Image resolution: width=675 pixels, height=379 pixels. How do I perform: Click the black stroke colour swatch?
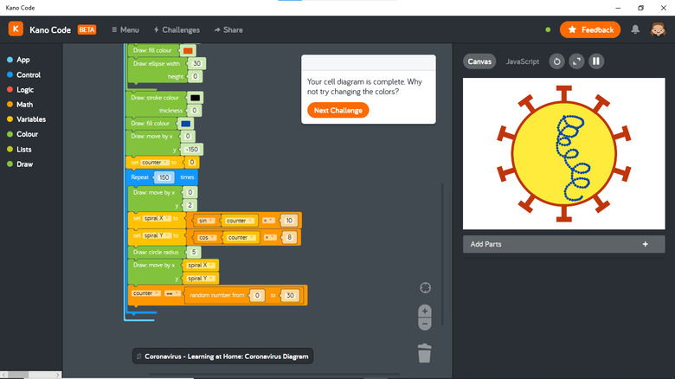coord(195,98)
